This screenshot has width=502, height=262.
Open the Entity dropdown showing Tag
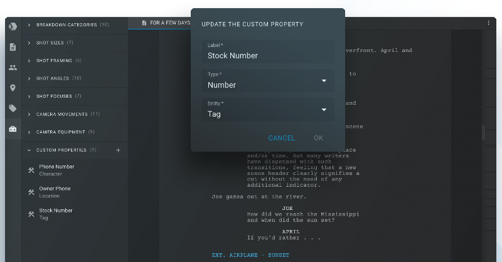coord(268,110)
